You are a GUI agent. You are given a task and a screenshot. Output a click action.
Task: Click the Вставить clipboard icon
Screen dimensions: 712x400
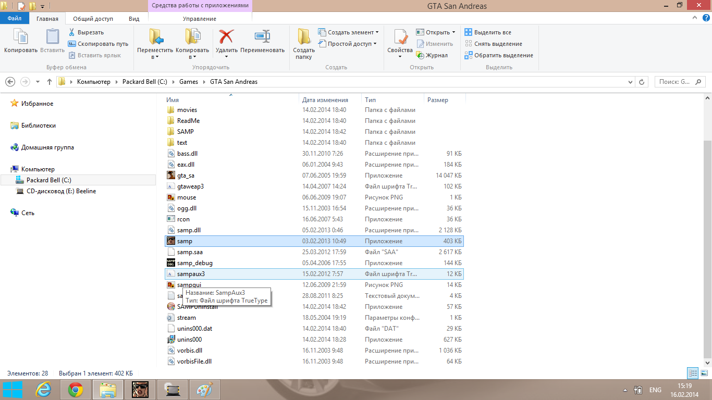tap(53, 41)
